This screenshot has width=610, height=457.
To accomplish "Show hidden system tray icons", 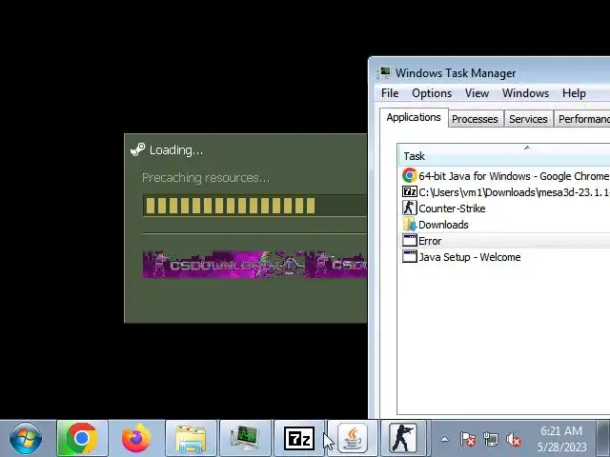I will [445, 440].
